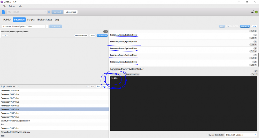Click the MQTT.fx app icon in title bar

click(2, 2)
